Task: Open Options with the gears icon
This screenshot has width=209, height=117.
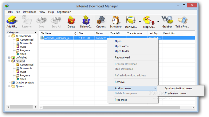Action: click(x=101, y=20)
